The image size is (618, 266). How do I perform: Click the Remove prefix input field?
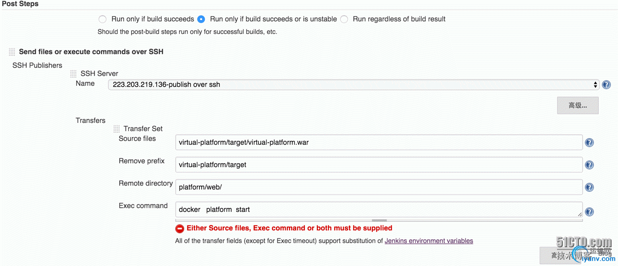pyautogui.click(x=379, y=165)
